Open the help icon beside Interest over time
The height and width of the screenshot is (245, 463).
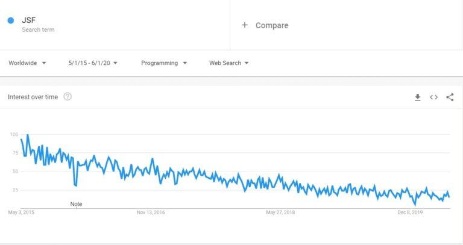coord(68,97)
